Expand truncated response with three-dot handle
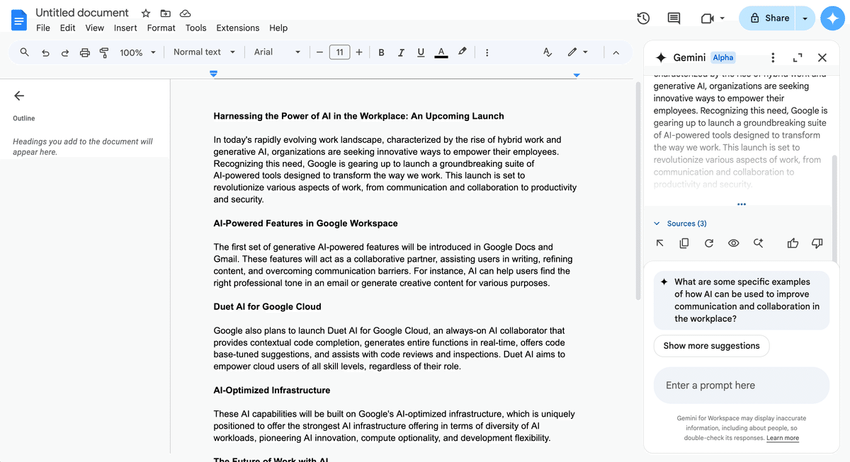850x462 pixels. coord(741,204)
